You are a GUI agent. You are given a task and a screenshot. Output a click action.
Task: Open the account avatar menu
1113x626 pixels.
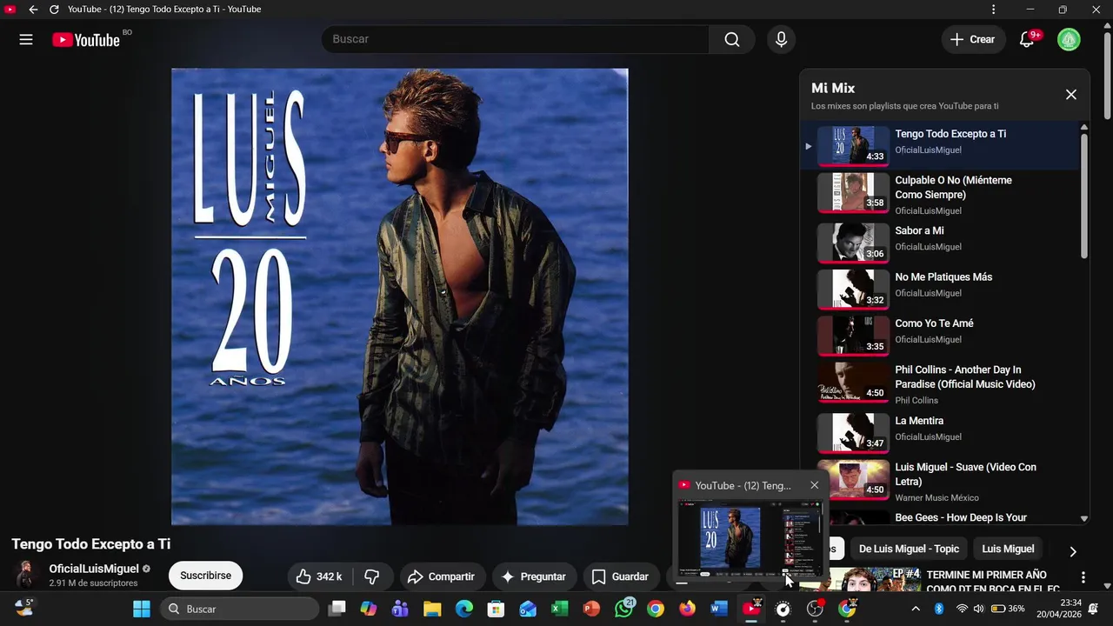[1069, 39]
